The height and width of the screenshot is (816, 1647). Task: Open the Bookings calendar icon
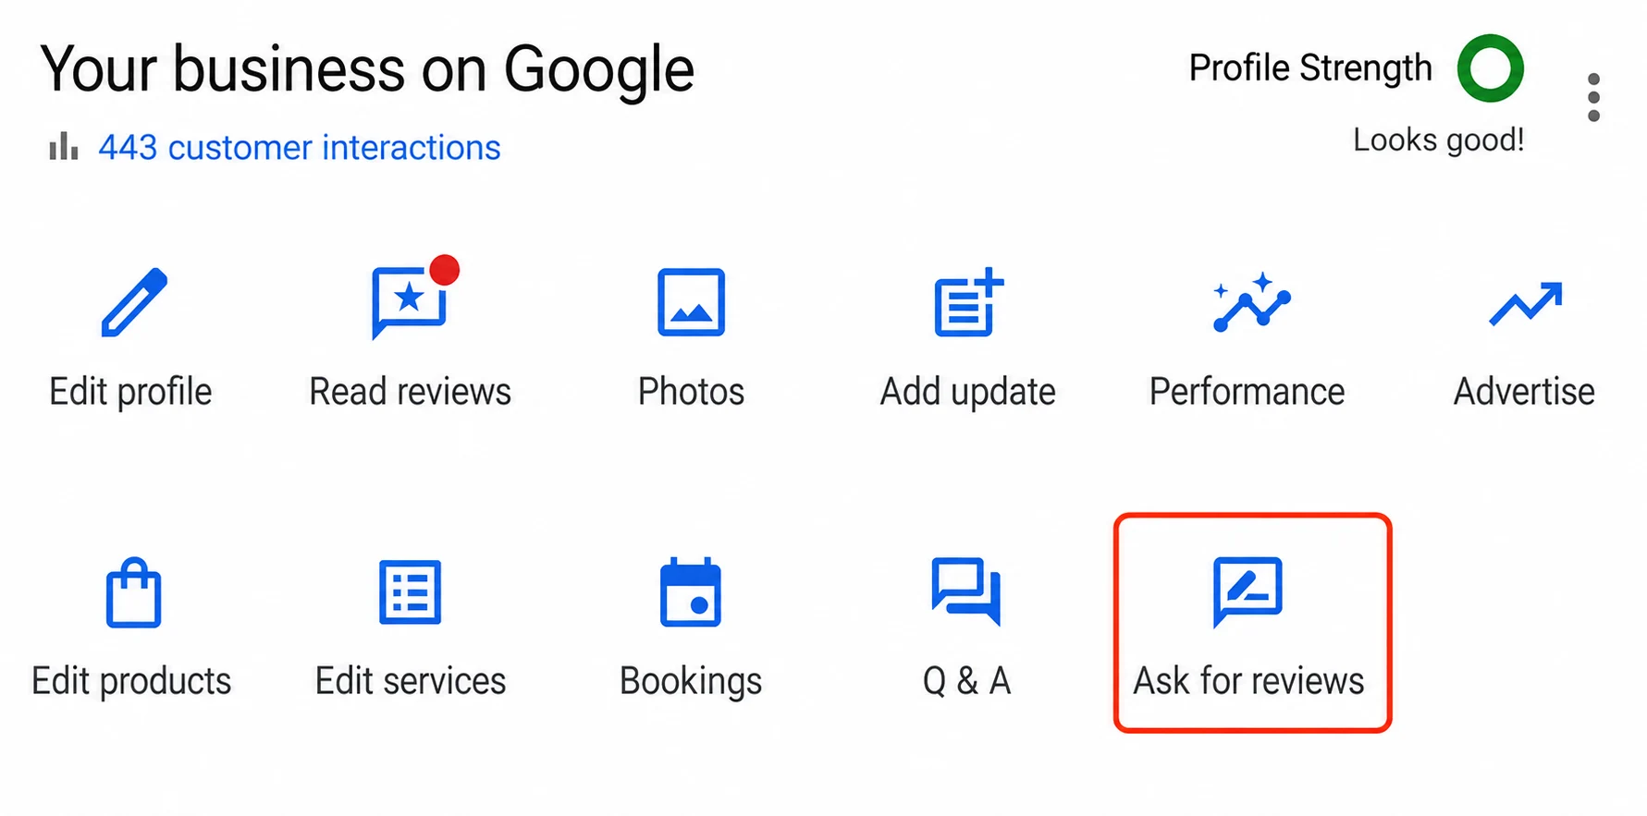(691, 591)
